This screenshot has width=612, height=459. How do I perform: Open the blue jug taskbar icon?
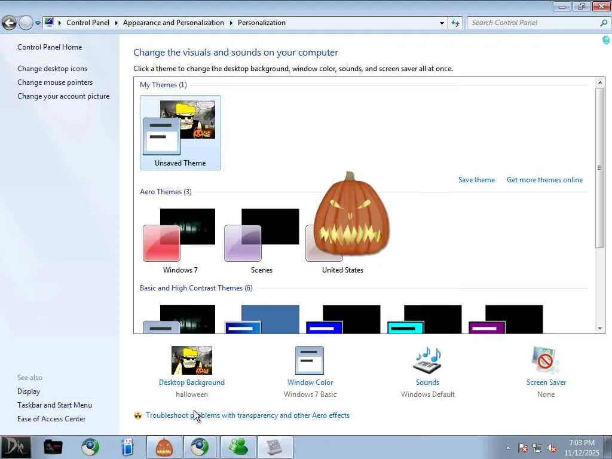tap(127, 447)
